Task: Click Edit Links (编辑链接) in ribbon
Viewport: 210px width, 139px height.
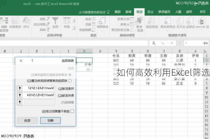Action: coord(87,30)
